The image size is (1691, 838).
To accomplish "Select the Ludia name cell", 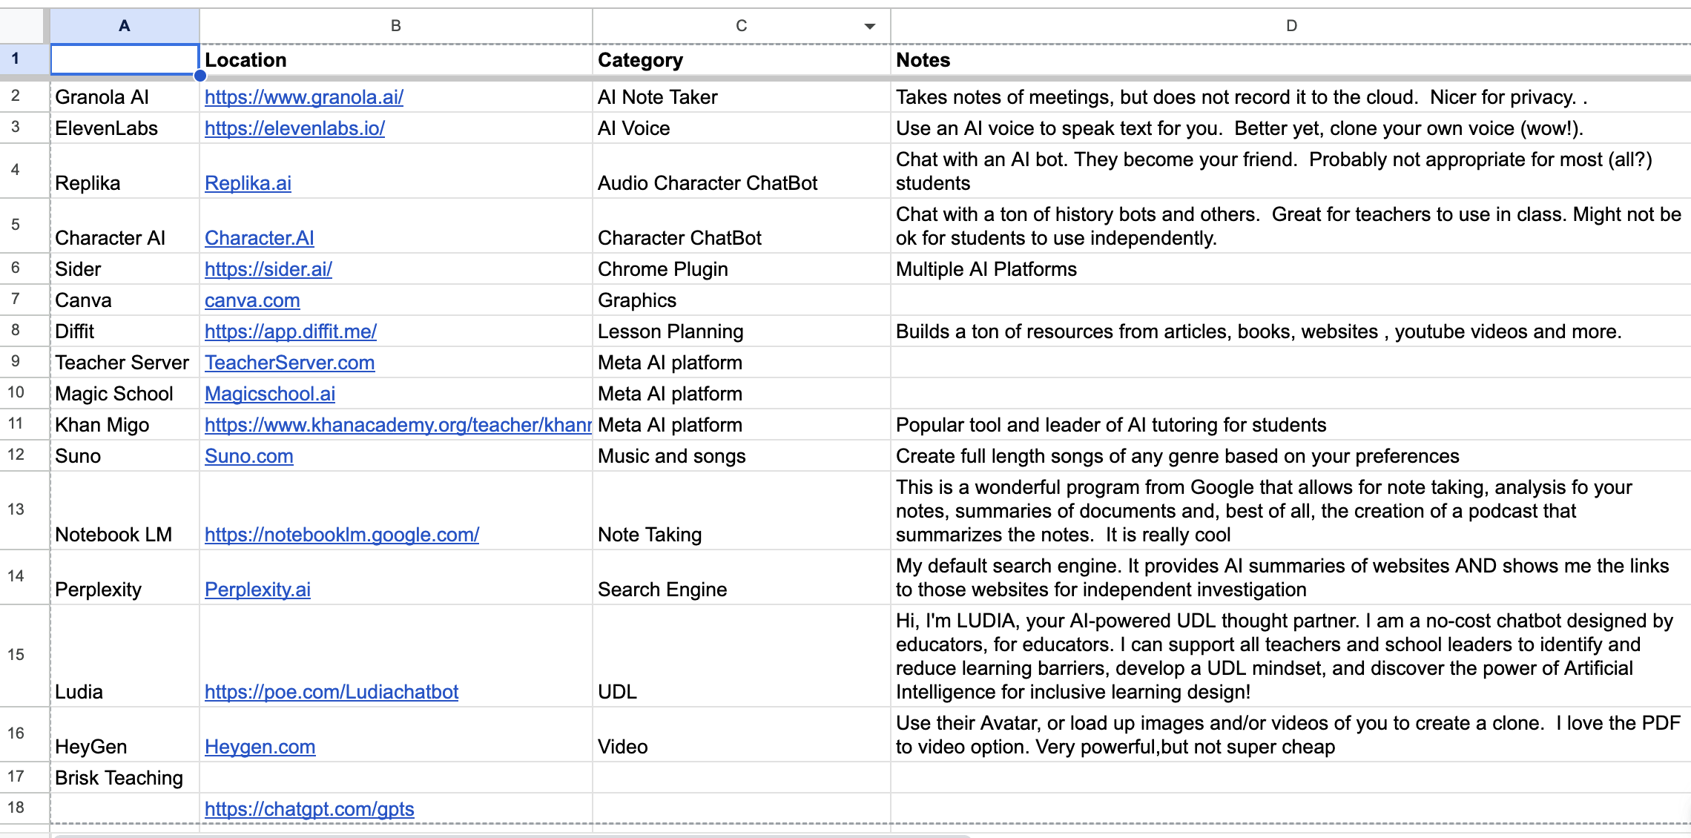I will (125, 656).
